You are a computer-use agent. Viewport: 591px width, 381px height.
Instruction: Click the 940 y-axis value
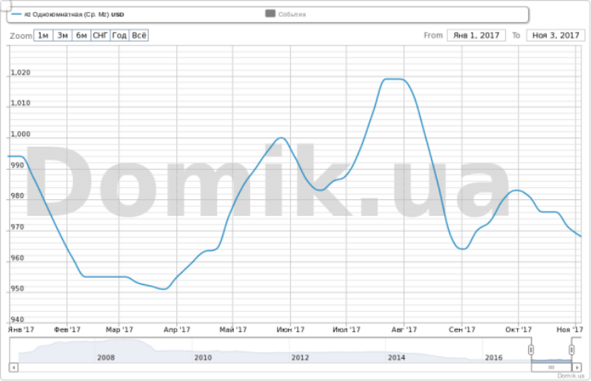[17, 320]
